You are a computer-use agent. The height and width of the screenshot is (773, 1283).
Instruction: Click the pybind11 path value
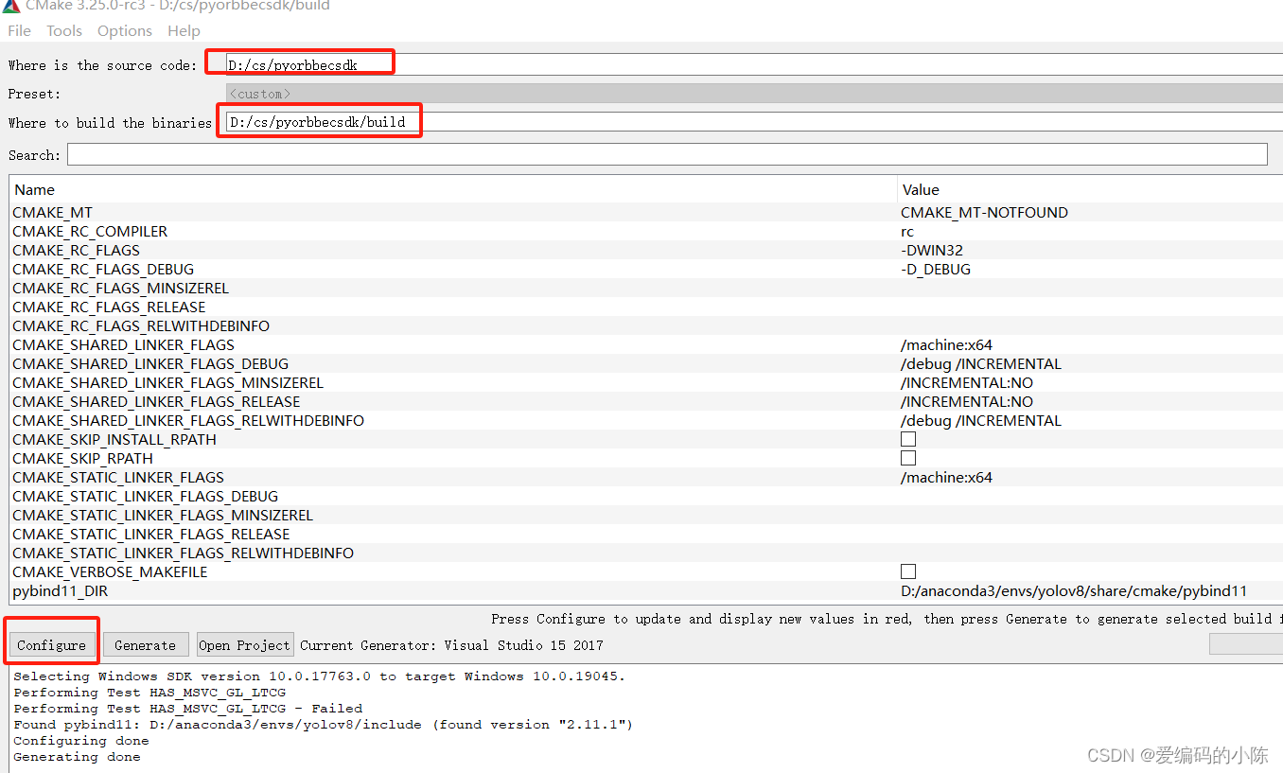click(x=1074, y=590)
